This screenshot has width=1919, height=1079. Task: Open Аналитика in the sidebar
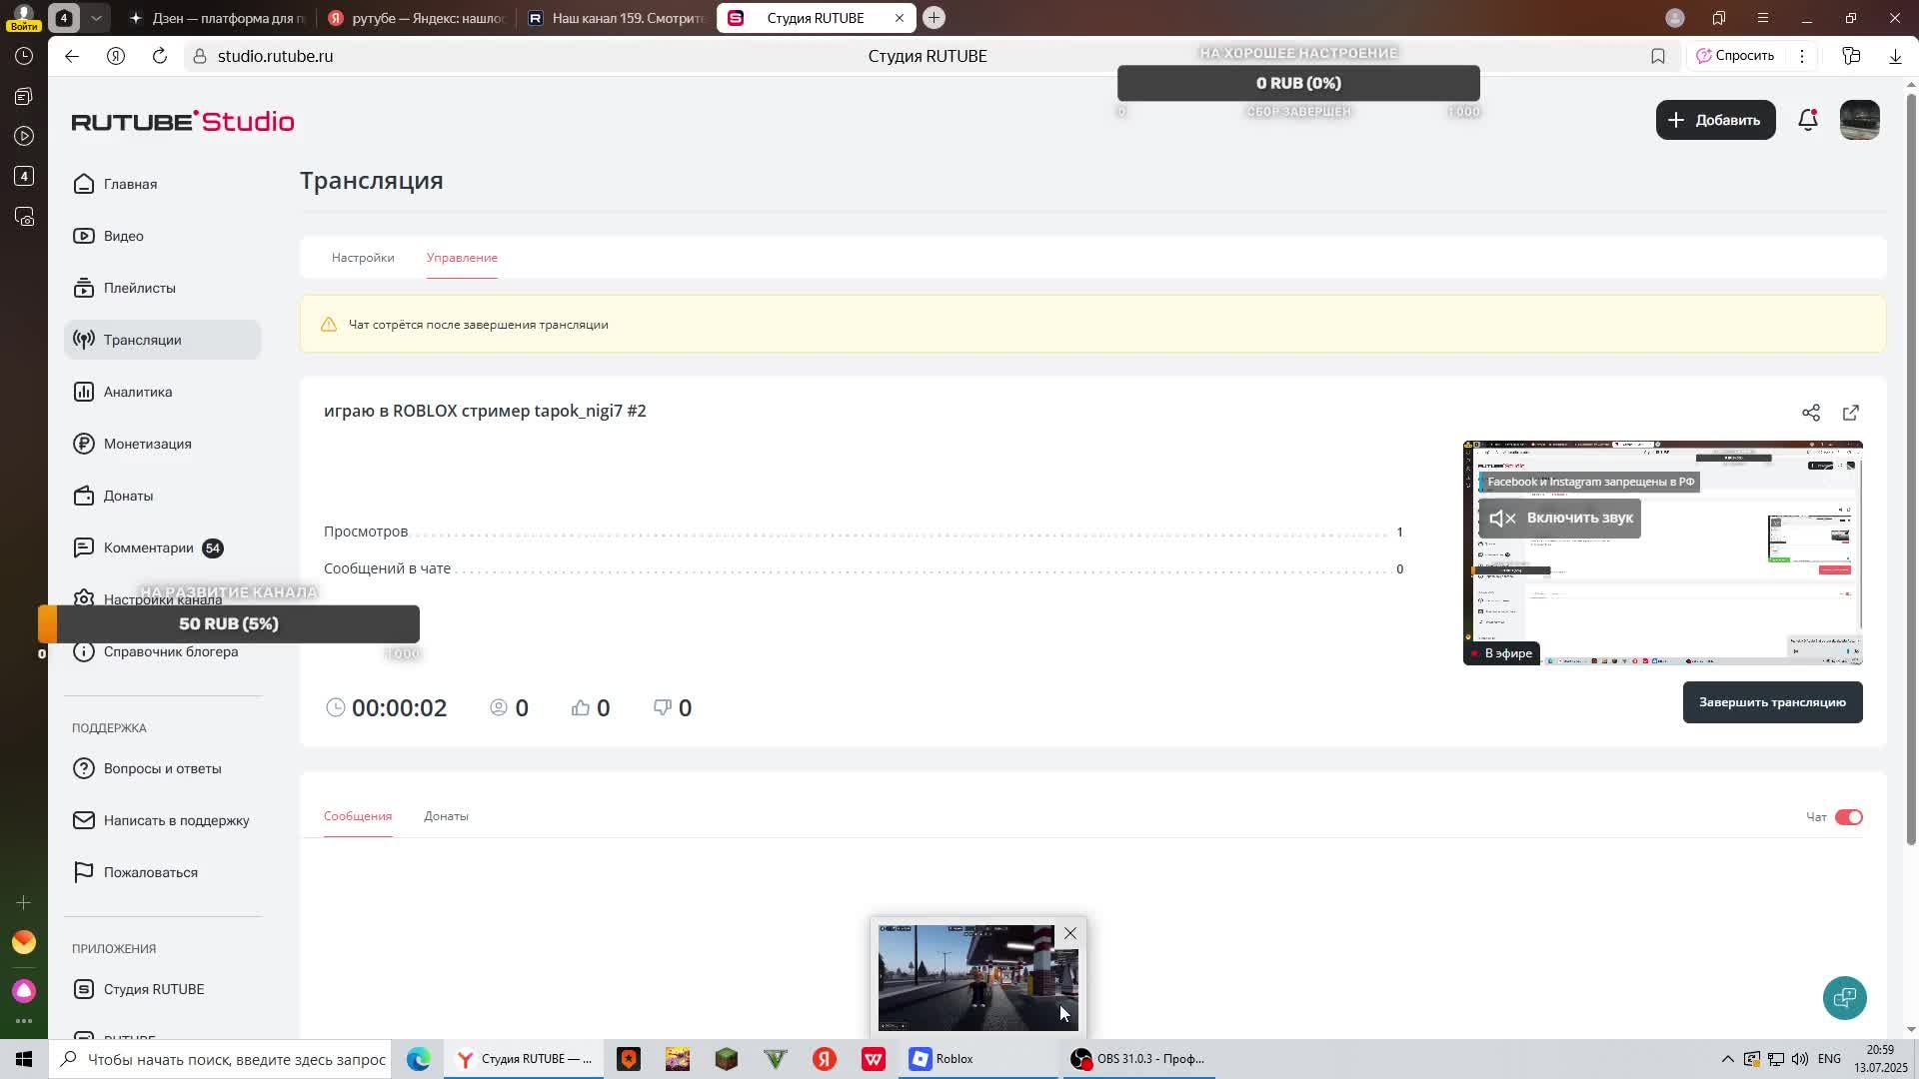pos(138,392)
